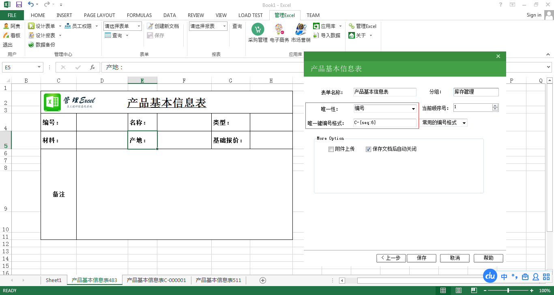This screenshot has width=554, height=295.
Task: Select the Sheet1 worksheet tab
Action: coord(54,280)
